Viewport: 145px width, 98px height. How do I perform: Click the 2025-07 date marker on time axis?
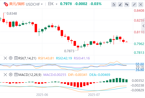tap(94, 95)
